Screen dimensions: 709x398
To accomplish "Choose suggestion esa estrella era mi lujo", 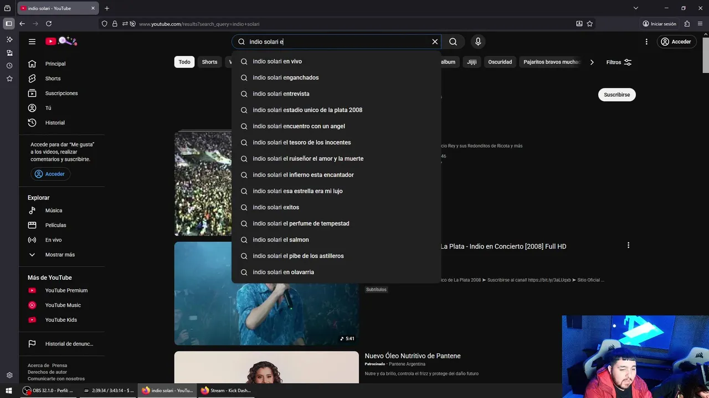I will pos(336,191).
